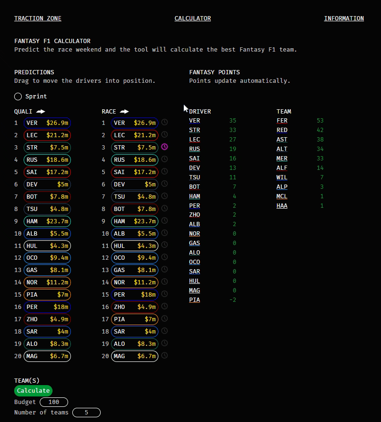Click the clock icon beside HAM at race position 9
Viewport: 381px width, 422px height.
pos(165,220)
